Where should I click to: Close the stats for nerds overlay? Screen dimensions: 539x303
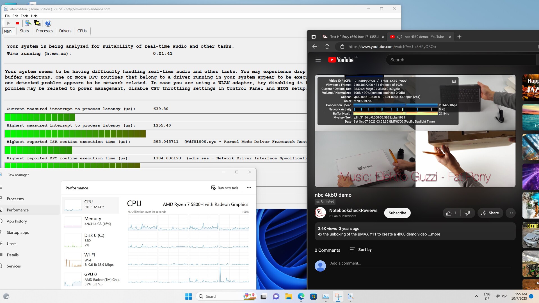tap(454, 82)
